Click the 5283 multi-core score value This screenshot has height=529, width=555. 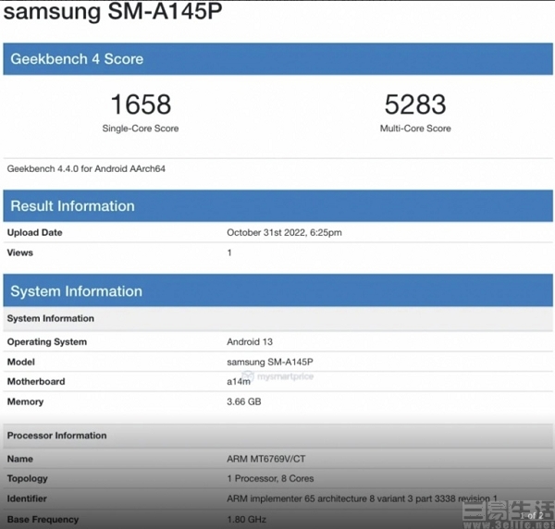[x=415, y=105]
